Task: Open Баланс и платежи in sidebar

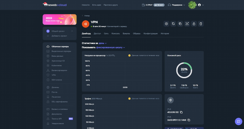Action: click(x=60, y=109)
